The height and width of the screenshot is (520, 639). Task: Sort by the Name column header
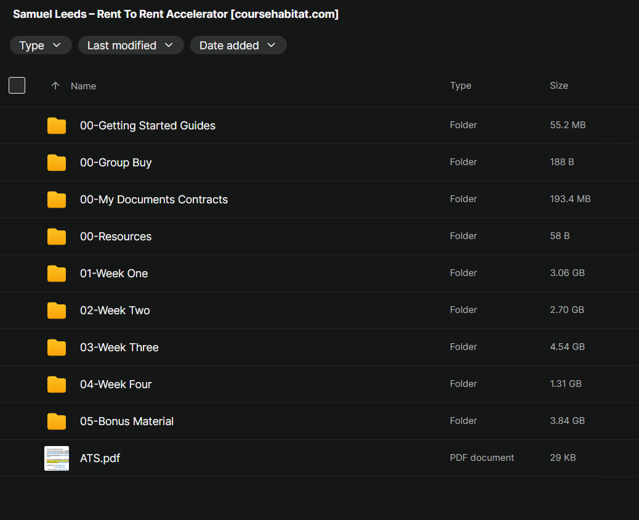[83, 86]
